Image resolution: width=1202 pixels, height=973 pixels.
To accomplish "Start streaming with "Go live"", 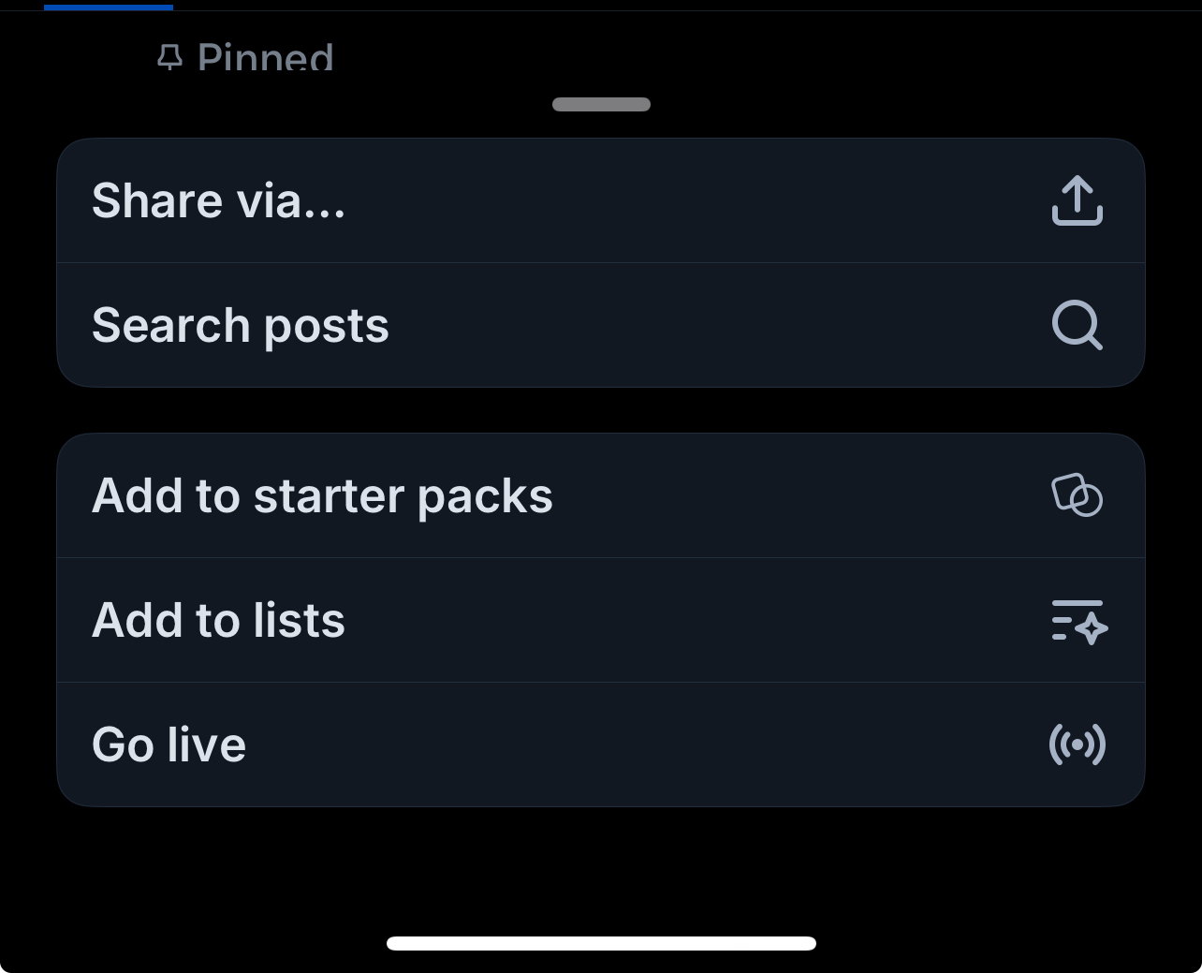I will coord(169,744).
